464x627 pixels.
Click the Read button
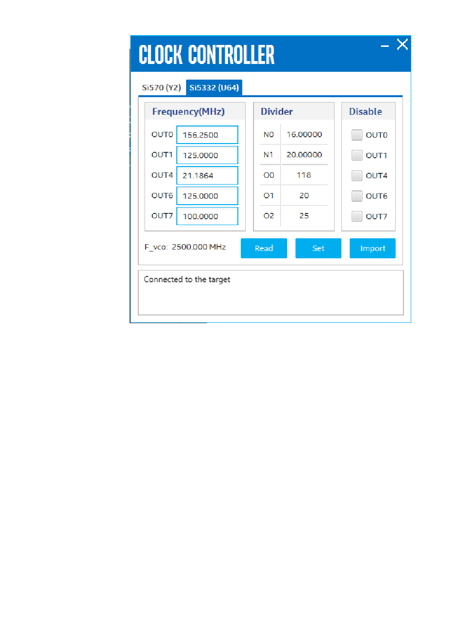click(x=264, y=248)
